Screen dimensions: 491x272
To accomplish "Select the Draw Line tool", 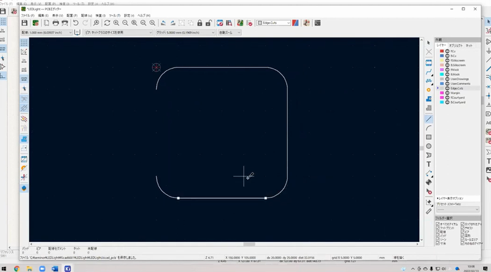I will [x=428, y=118].
